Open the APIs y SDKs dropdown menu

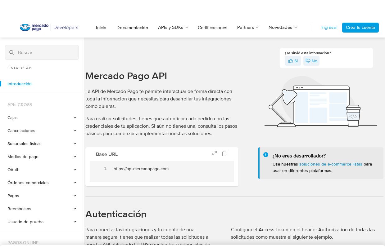tap(173, 27)
